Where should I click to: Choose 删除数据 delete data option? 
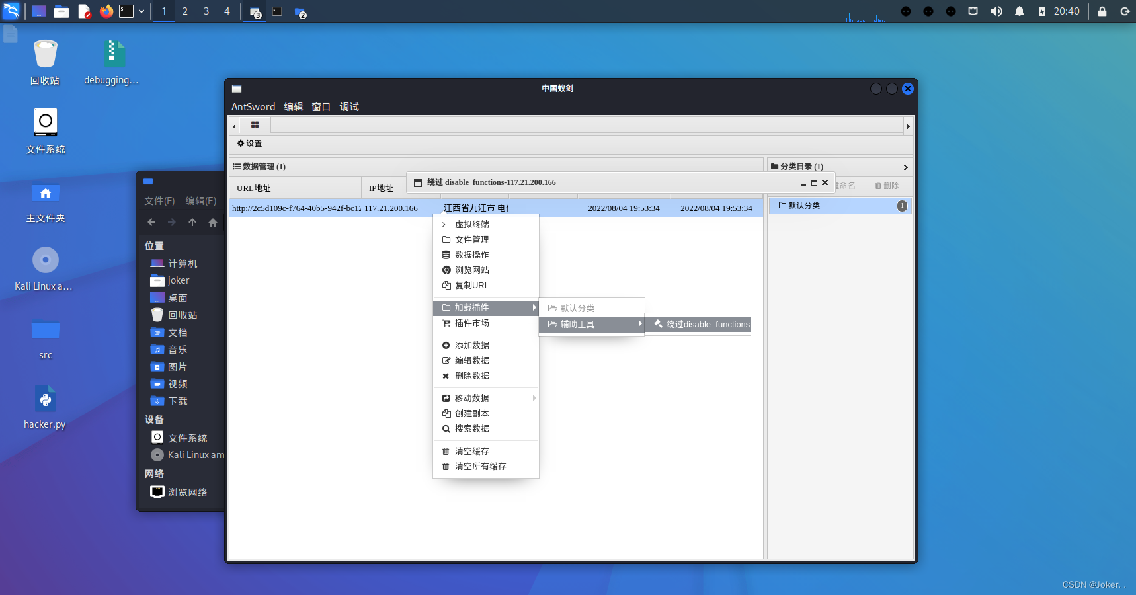click(471, 376)
